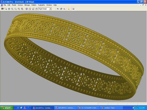The width and height of the screenshot is (147, 110).
Task: Click the fourth magnifier (zoom to fit) icon
Action: click(x=22, y=9)
